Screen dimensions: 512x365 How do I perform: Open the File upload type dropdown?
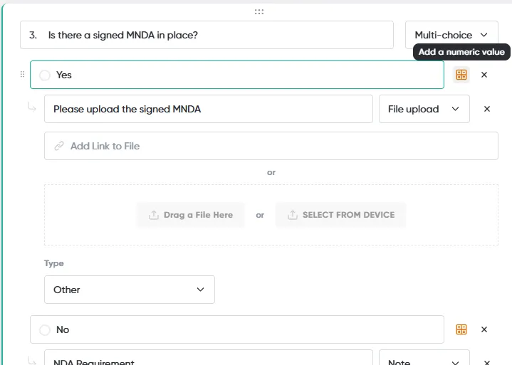(424, 109)
